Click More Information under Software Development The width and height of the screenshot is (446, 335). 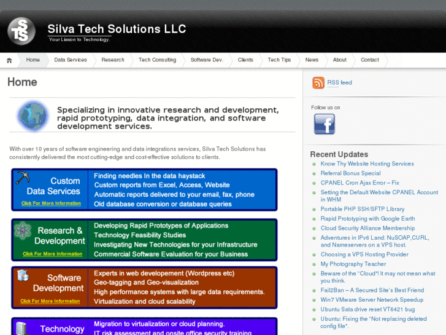(50, 301)
